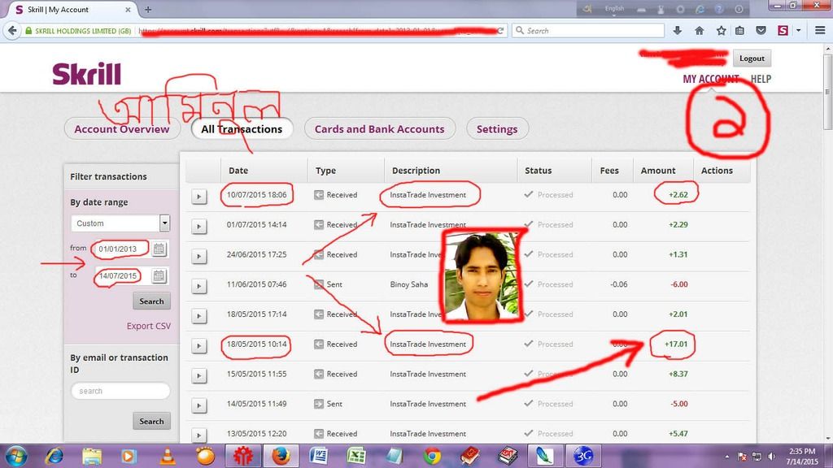Click the to date field 14/07/2015
The image size is (833, 468).
[122, 276]
